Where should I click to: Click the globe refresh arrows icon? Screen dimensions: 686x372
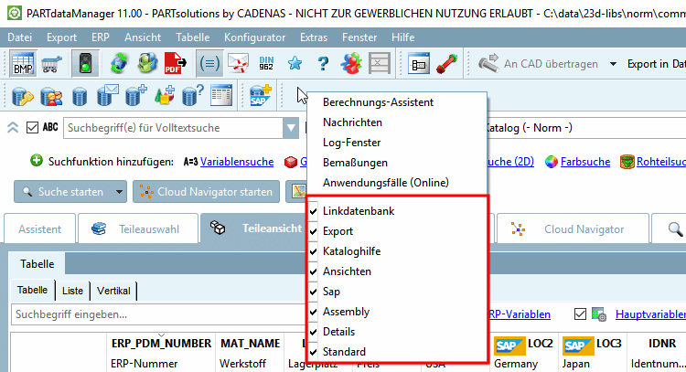pyautogui.click(x=119, y=64)
